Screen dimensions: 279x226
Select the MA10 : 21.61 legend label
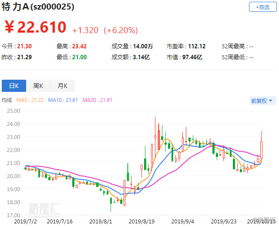(x=63, y=100)
